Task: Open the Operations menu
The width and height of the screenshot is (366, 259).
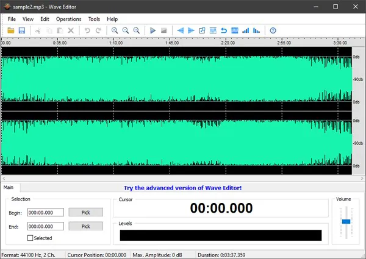Action: point(68,19)
